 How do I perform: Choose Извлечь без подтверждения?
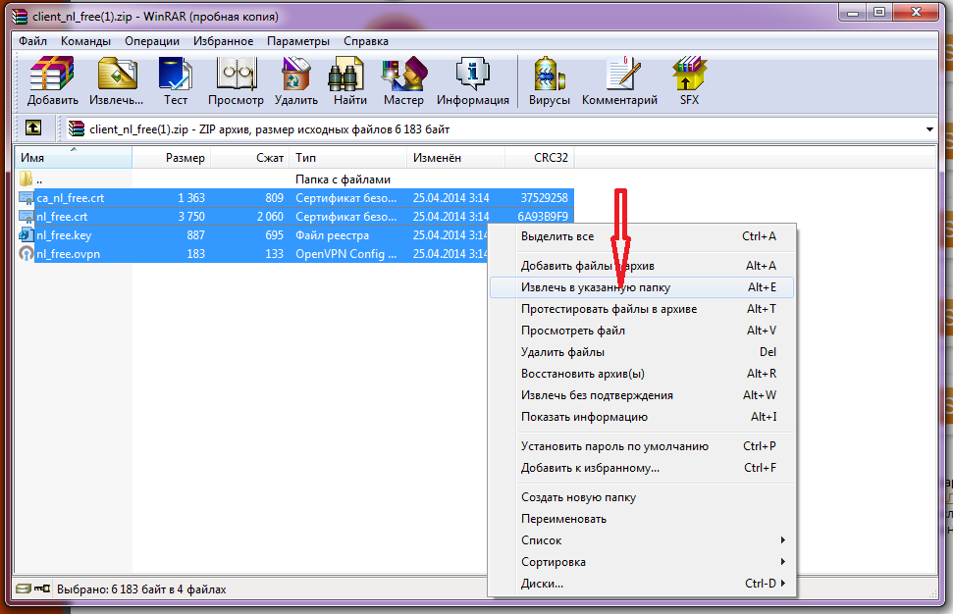pos(642,394)
